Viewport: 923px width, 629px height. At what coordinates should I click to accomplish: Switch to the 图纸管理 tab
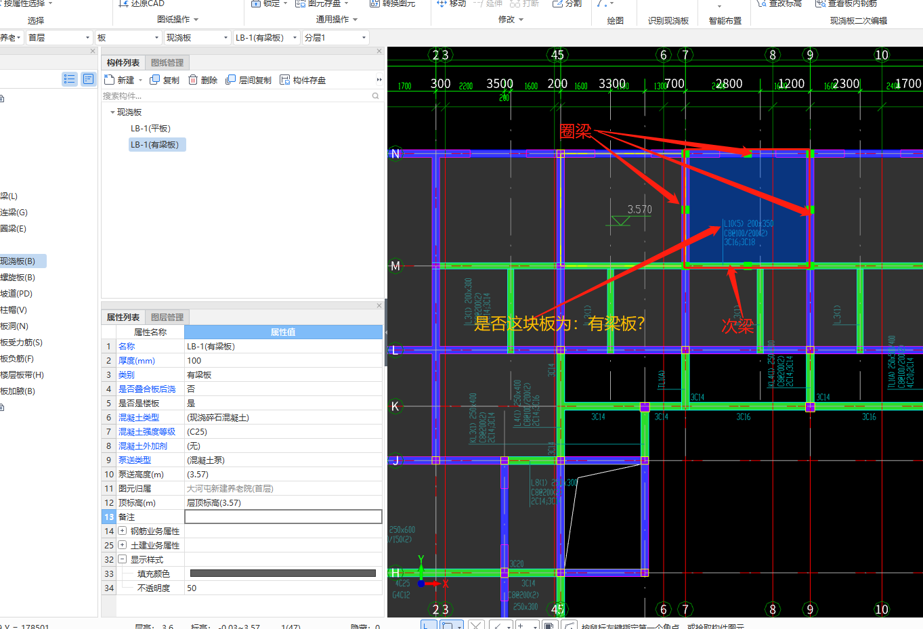coord(167,62)
